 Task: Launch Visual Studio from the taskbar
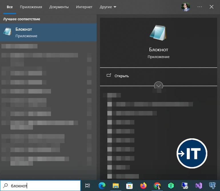point(199,186)
